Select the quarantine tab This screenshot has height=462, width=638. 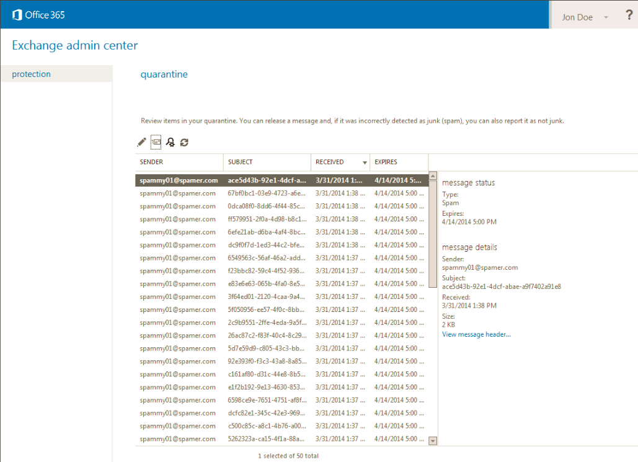[164, 73]
